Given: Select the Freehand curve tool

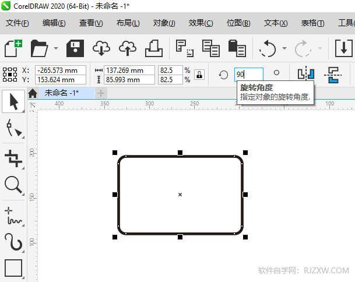Looking at the screenshot, I should point(13,216).
